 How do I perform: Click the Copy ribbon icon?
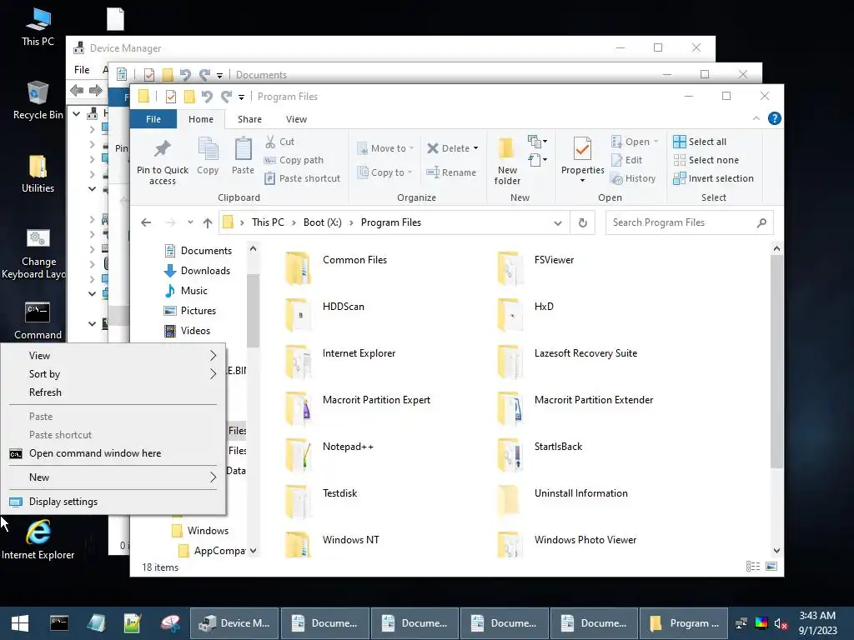(208, 156)
